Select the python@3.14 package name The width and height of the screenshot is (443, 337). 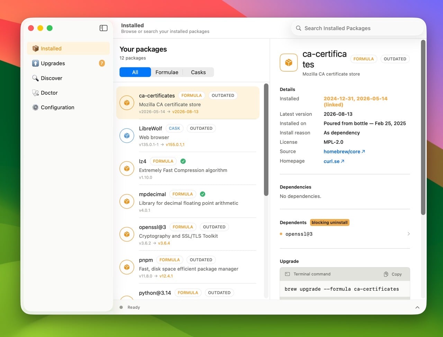pyautogui.click(x=155, y=293)
